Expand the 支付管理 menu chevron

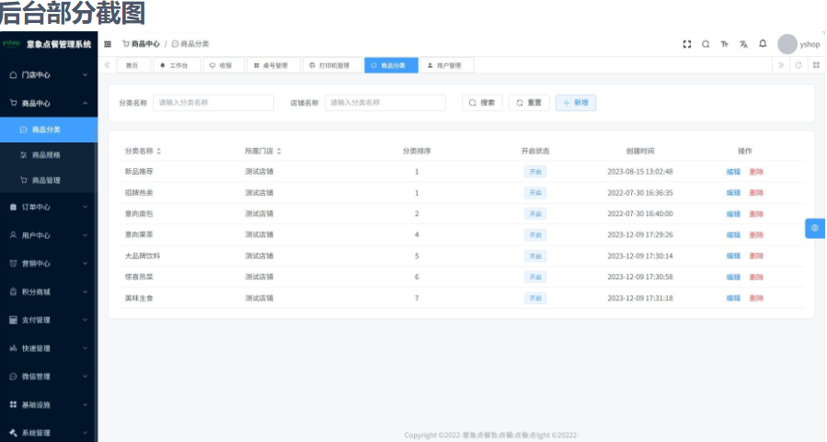(x=85, y=320)
